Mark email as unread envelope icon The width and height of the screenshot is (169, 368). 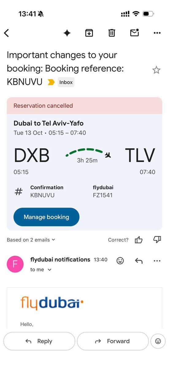tap(135, 33)
